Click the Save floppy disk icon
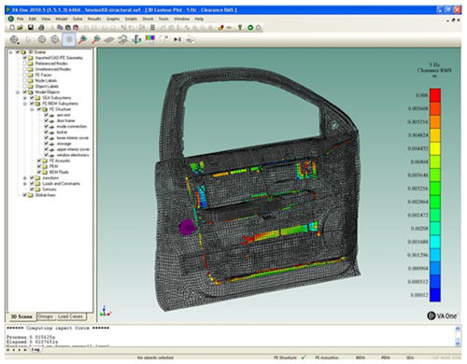Image resolution: width=467 pixels, height=364 pixels. [x=31, y=27]
